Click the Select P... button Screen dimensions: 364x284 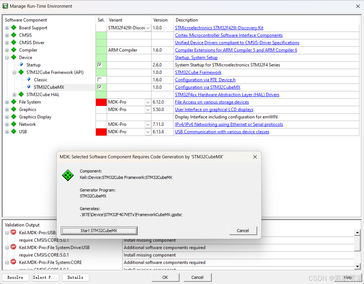[45, 277]
